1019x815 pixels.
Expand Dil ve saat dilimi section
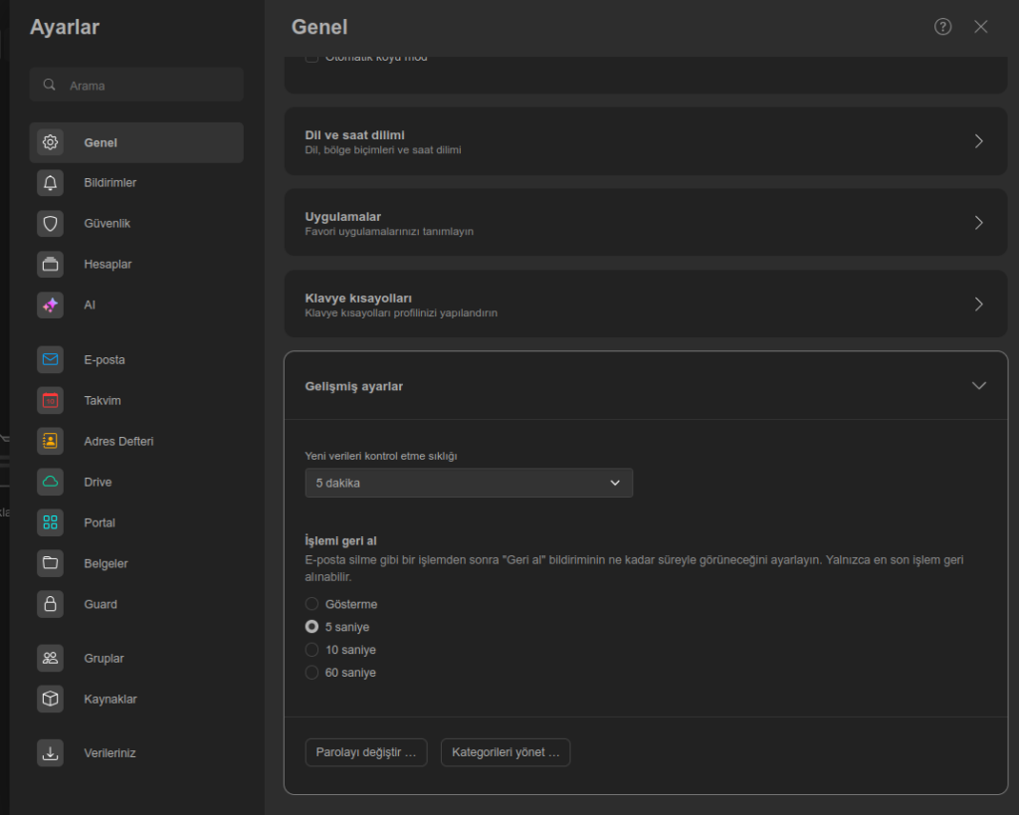pyautogui.click(x=646, y=141)
